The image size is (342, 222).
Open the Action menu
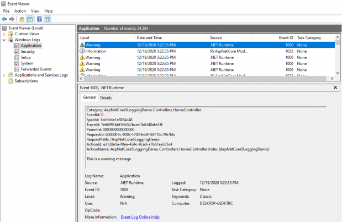[20, 11]
